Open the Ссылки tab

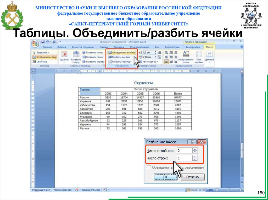point(104,47)
